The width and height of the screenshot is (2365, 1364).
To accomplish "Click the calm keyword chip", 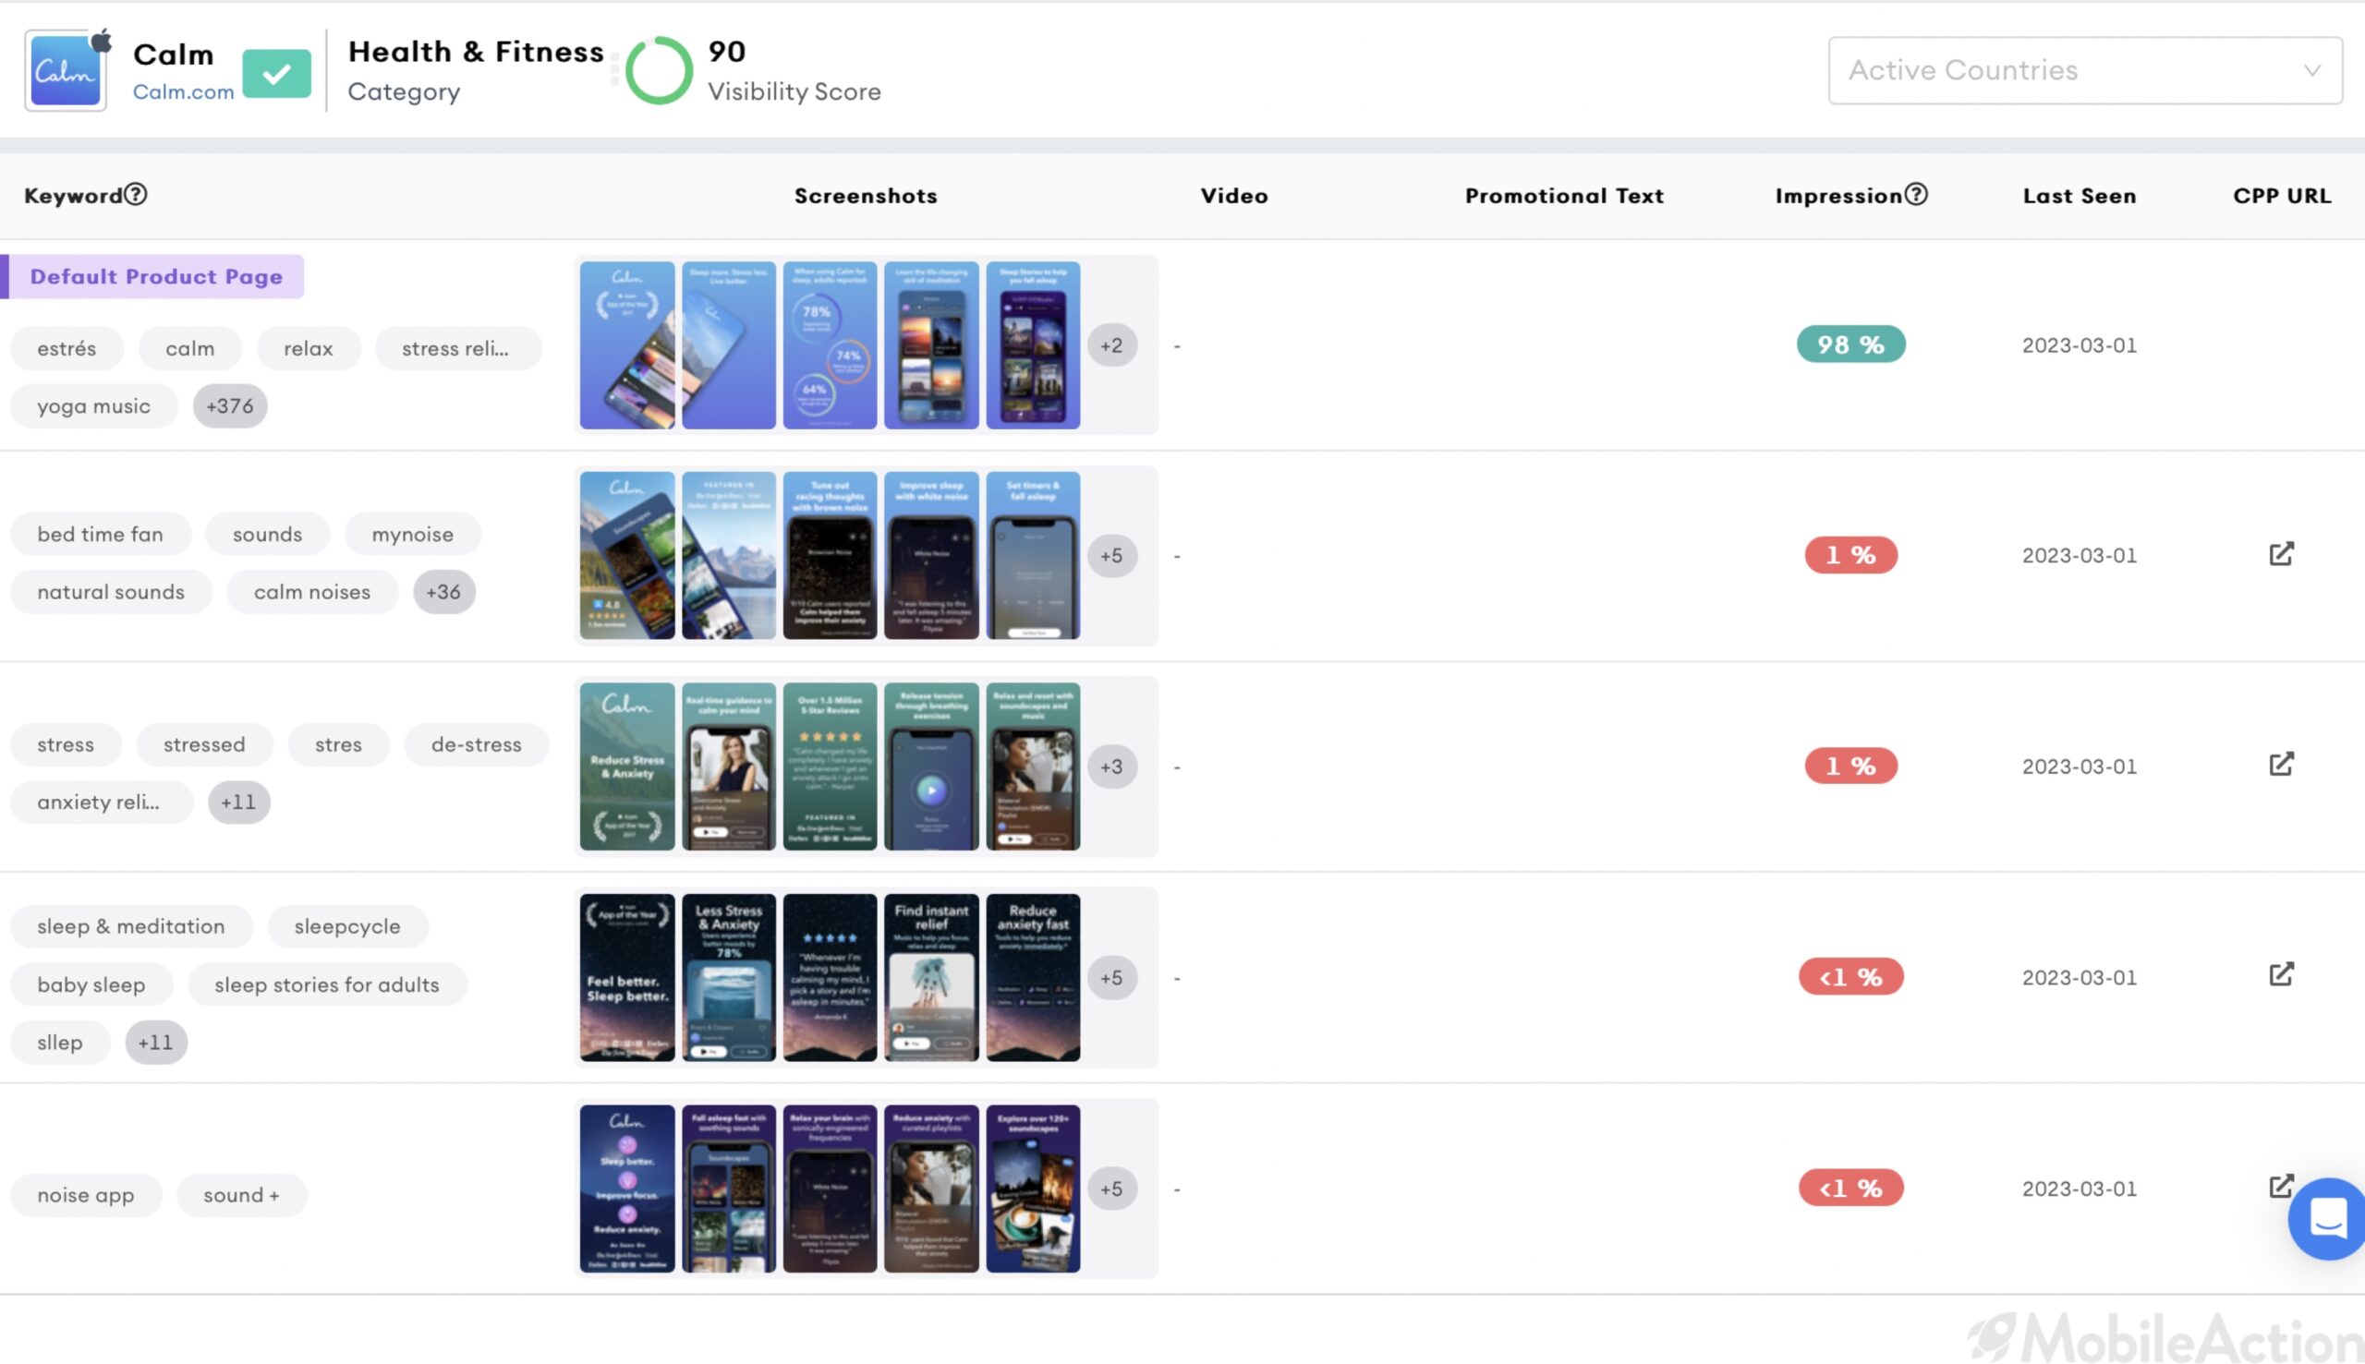I will click(190, 348).
